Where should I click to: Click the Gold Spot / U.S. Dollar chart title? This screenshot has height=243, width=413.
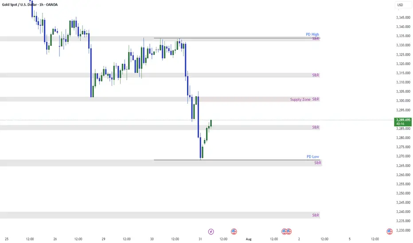30,4
